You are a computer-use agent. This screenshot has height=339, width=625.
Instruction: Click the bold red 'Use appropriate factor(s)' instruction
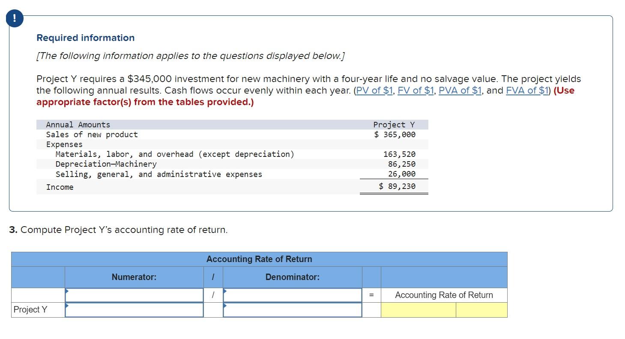pyautogui.click(x=305, y=96)
